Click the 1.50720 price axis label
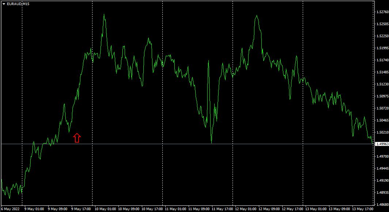Viewport: 389px width, 212px height. [x=382, y=108]
